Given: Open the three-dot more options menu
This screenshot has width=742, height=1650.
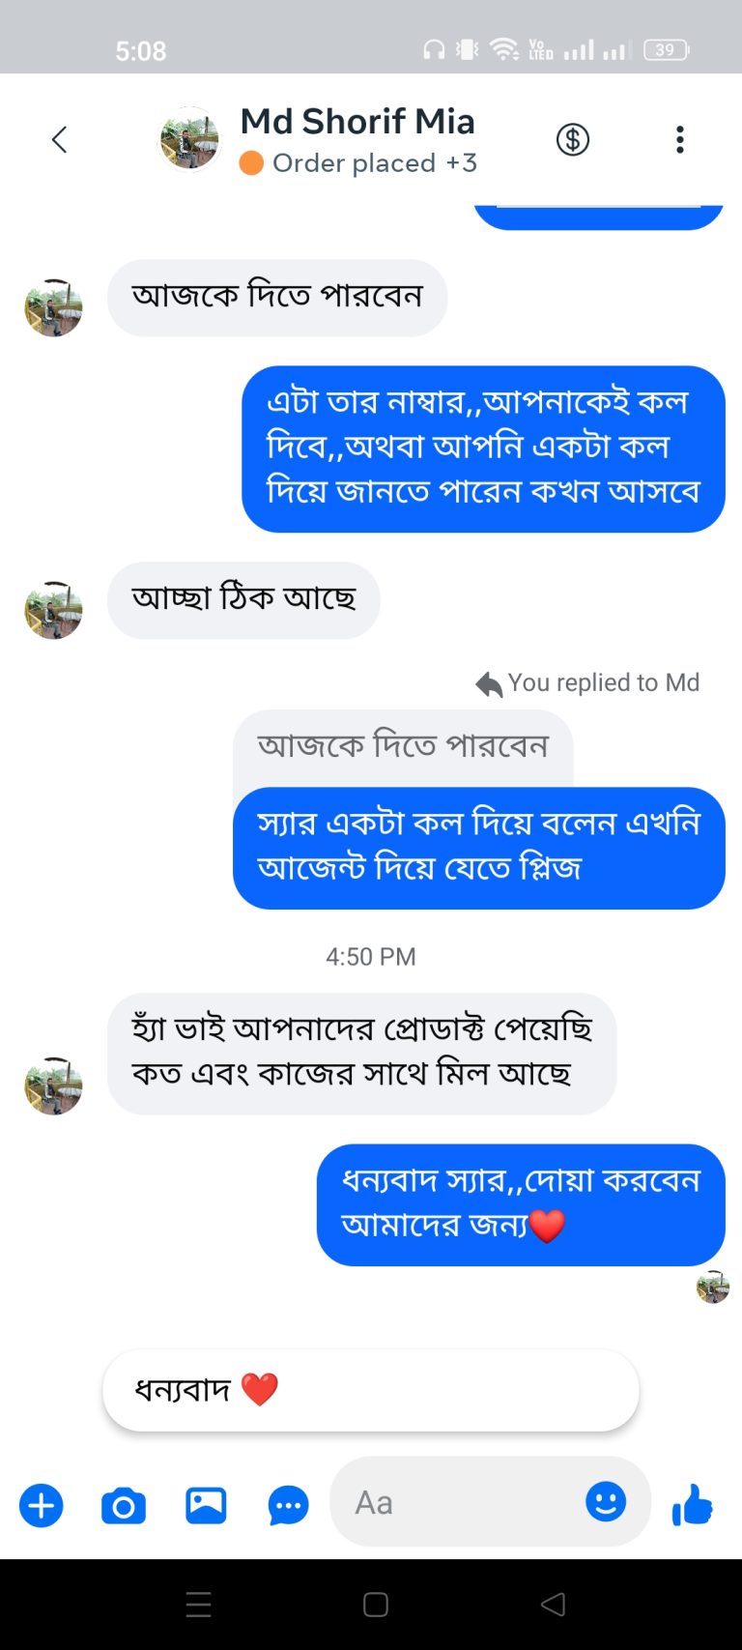Looking at the screenshot, I should click(680, 140).
